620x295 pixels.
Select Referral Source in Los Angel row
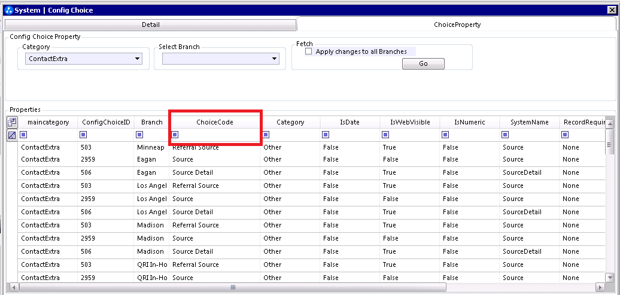(x=215, y=185)
